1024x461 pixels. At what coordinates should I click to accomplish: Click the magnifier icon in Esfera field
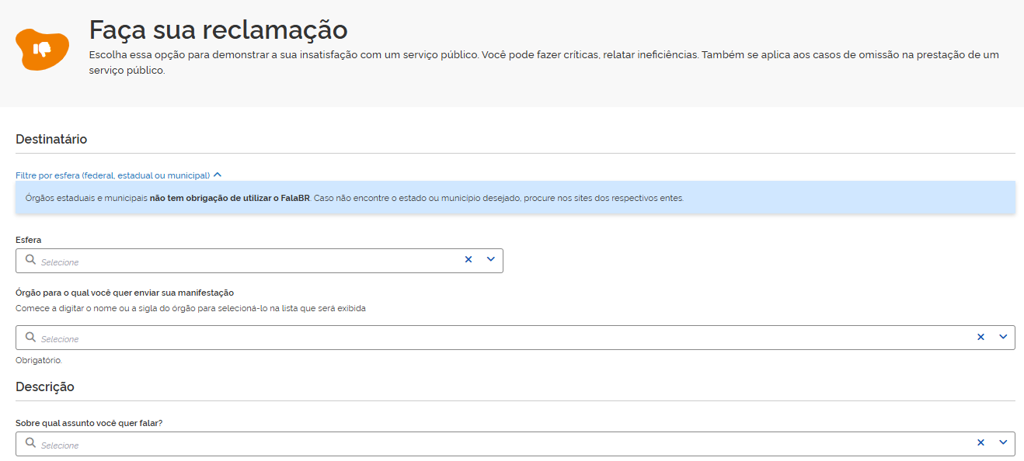(30, 260)
